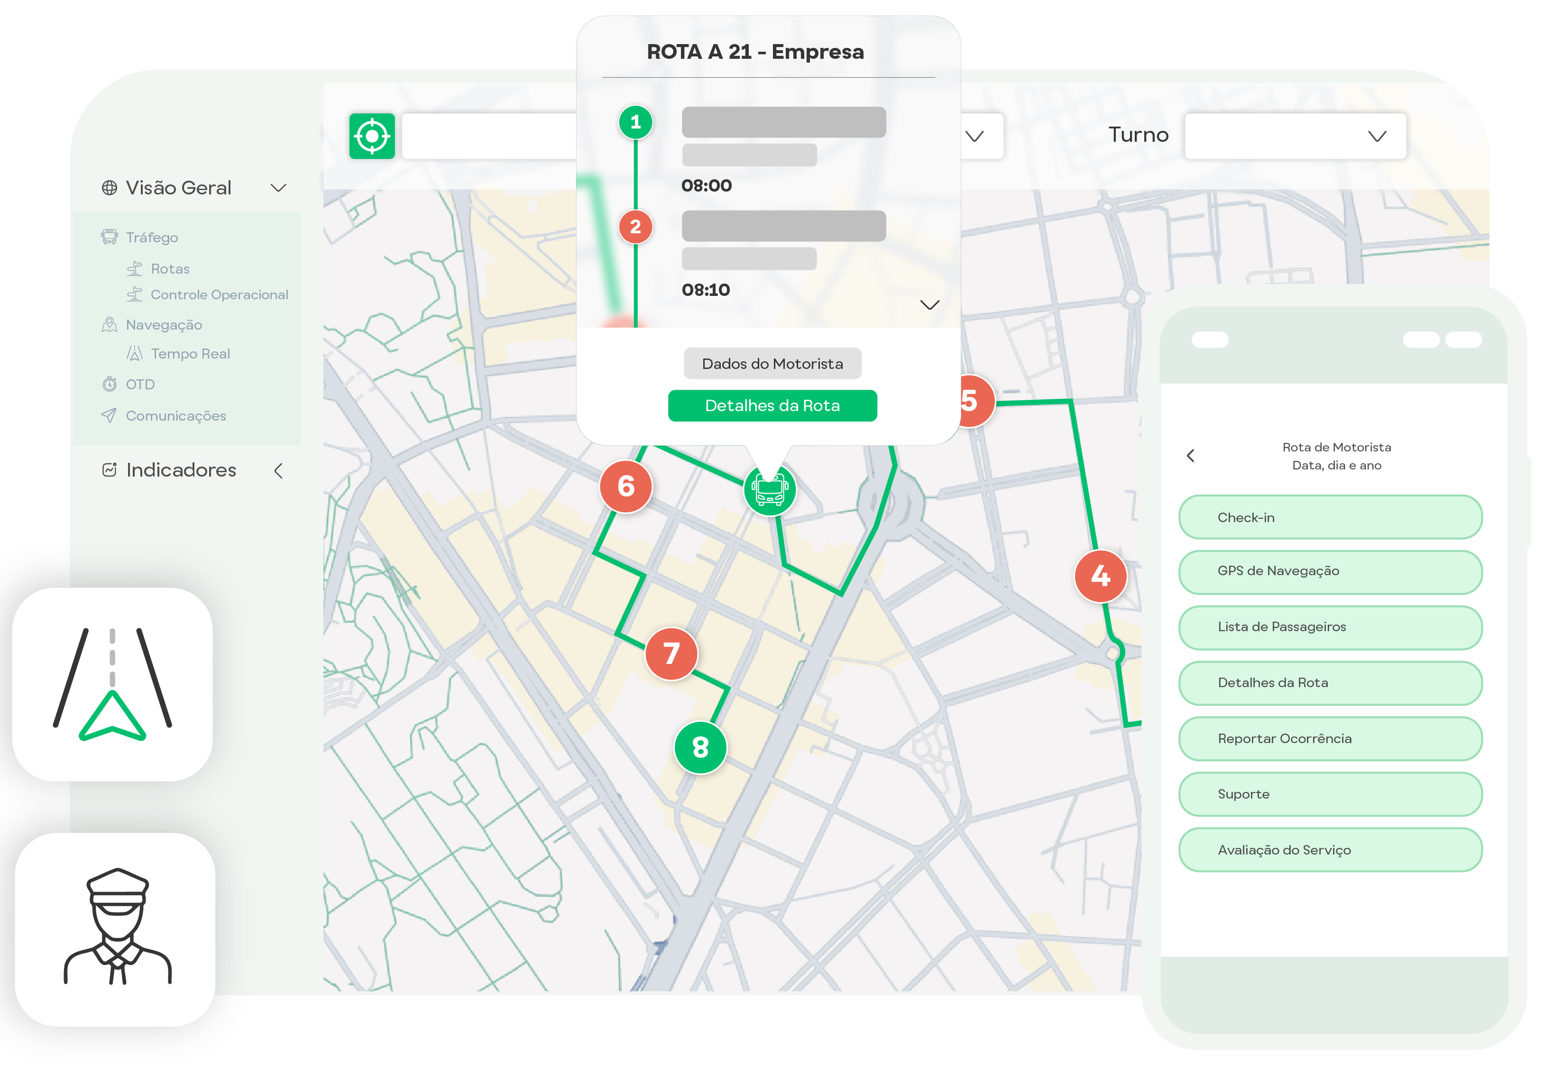
Task: Click the road icon beside Tempo Real
Action: point(135,353)
